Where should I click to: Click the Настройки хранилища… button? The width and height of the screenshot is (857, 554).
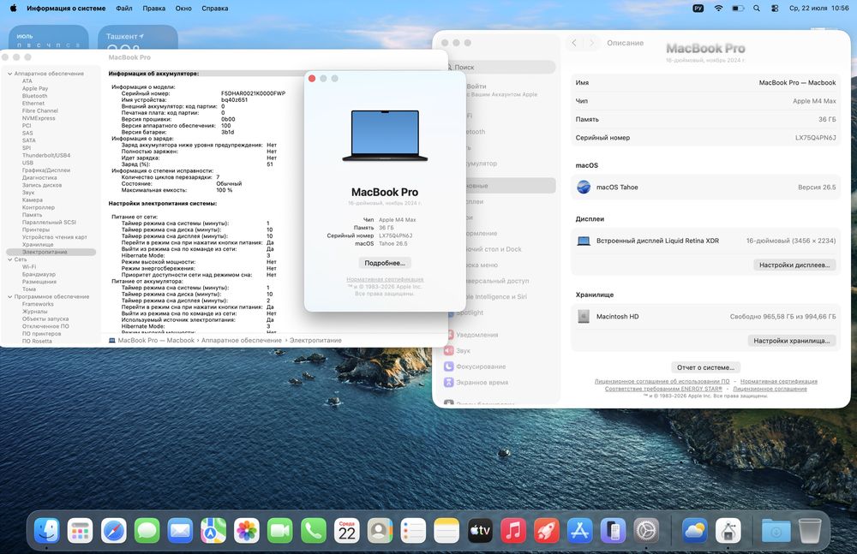click(x=791, y=341)
